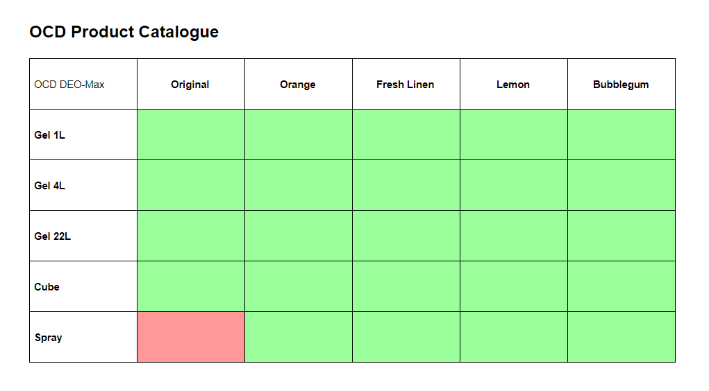
Task: Select the Lemon column header
Action: (513, 85)
